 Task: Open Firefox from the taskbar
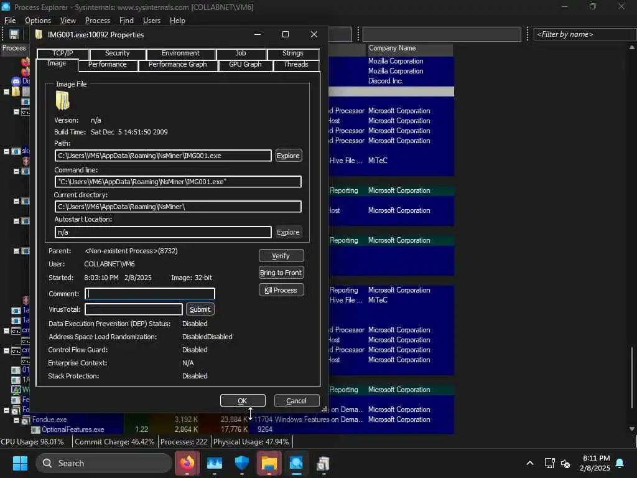tap(187, 463)
